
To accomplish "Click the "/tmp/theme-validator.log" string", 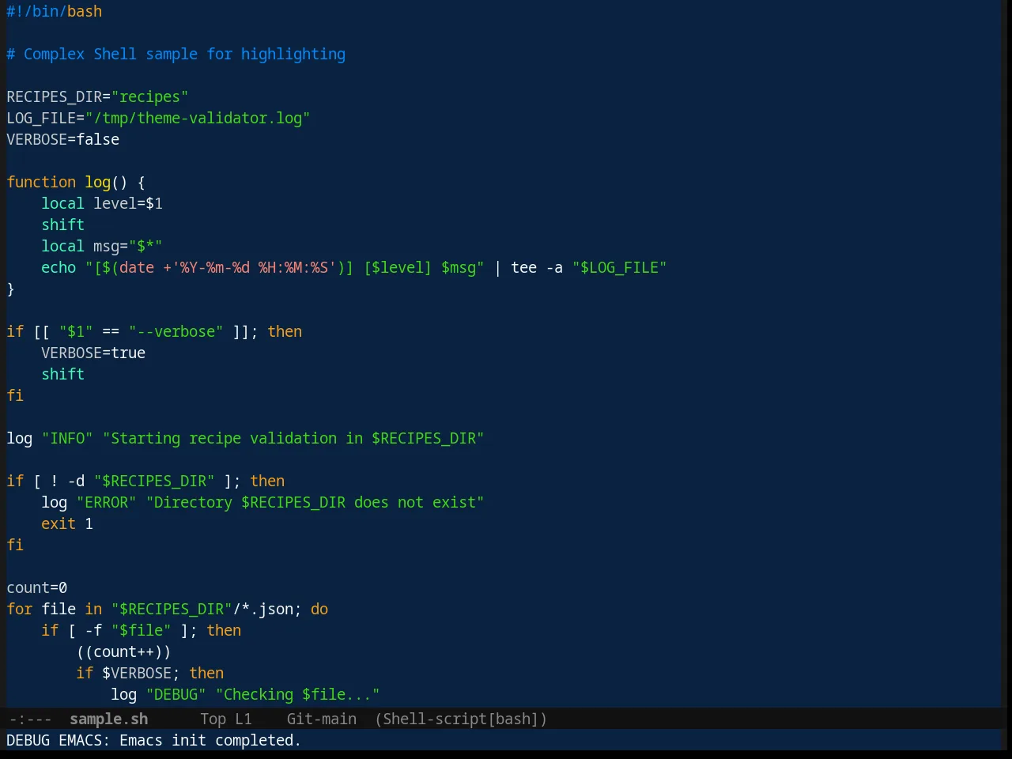I will 198,118.
